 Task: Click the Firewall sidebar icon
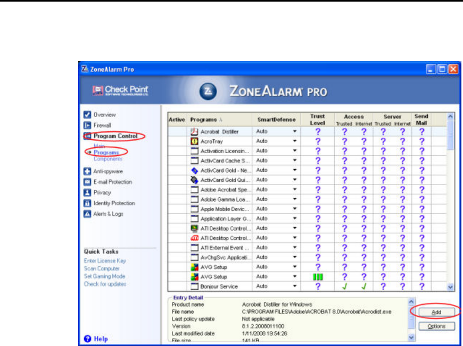[87, 125]
